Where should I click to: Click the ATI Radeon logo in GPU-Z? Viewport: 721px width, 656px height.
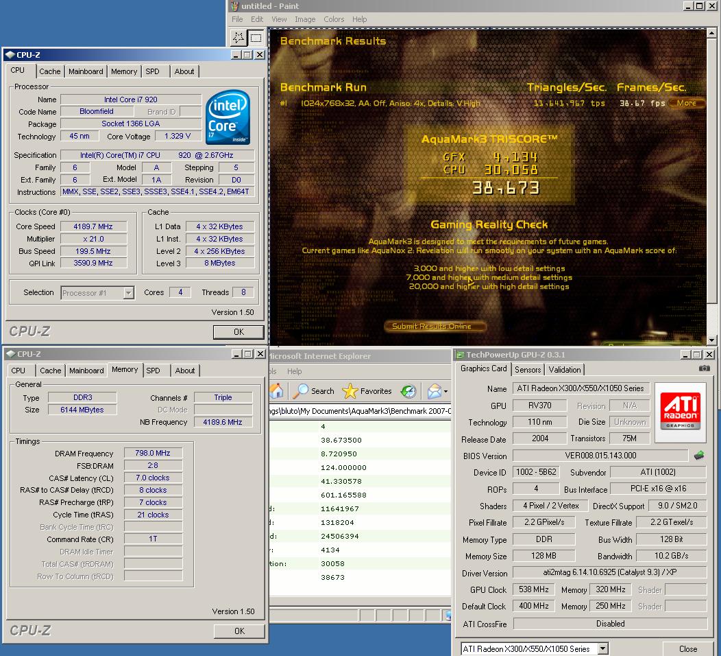pyautogui.click(x=680, y=412)
